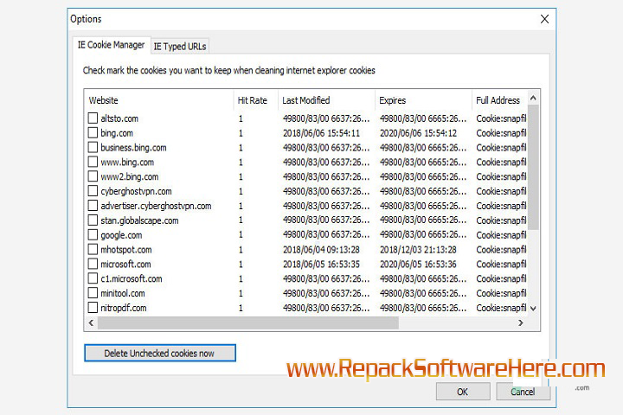Select the stan.globalscape.com entry
Screen dimensions: 623x415
pos(139,220)
